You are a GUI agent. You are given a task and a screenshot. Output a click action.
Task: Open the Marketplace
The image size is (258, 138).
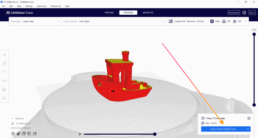click(234, 13)
